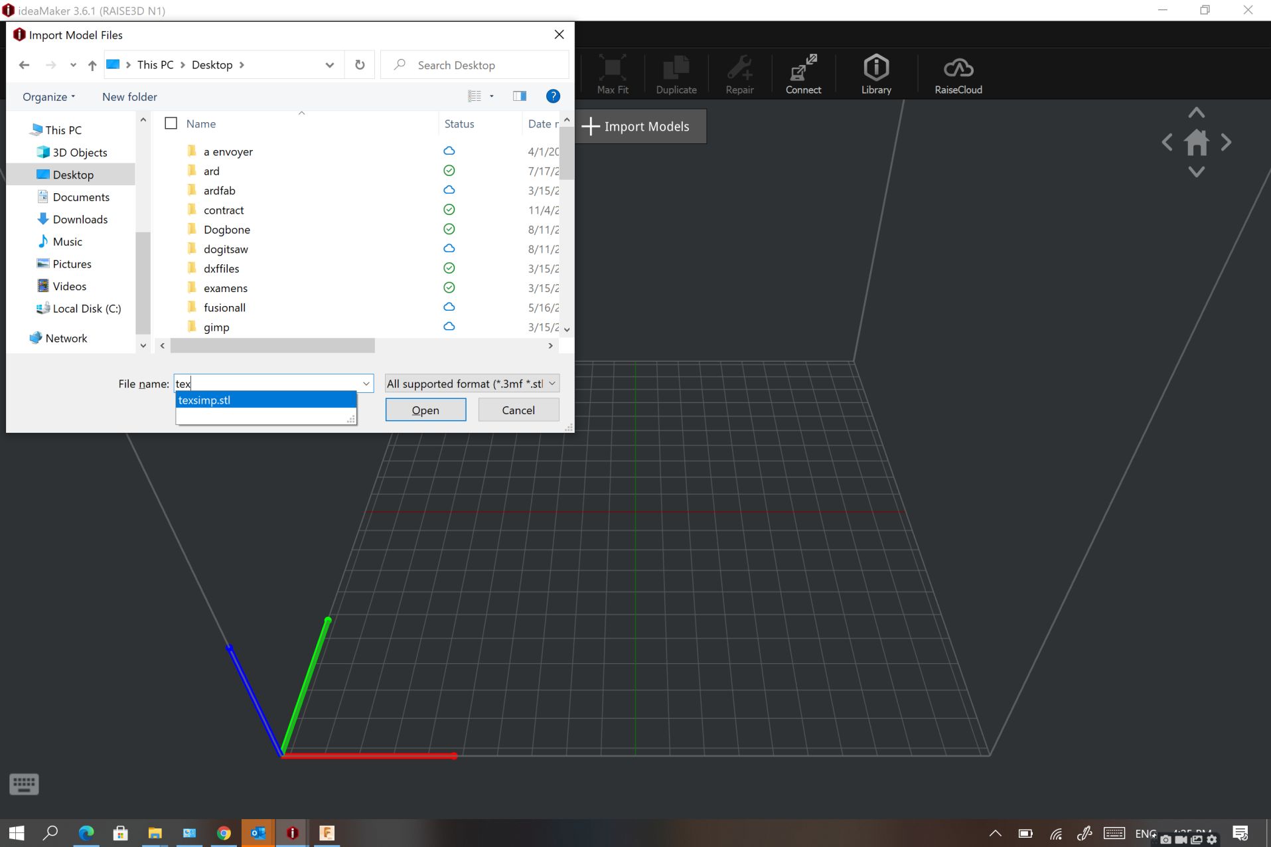Click the horizontal scrollbar thumb in file list

[x=272, y=346]
